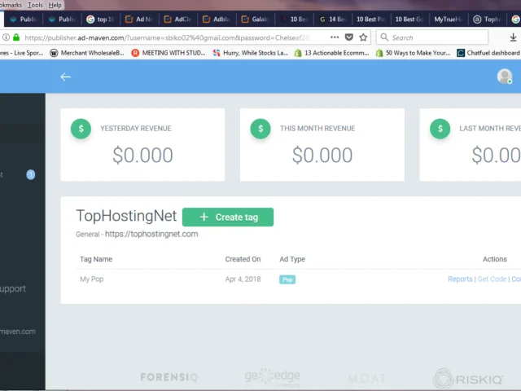
Task: Open 'Merchant WholesaleB...' bookmark
Action: [x=87, y=53]
